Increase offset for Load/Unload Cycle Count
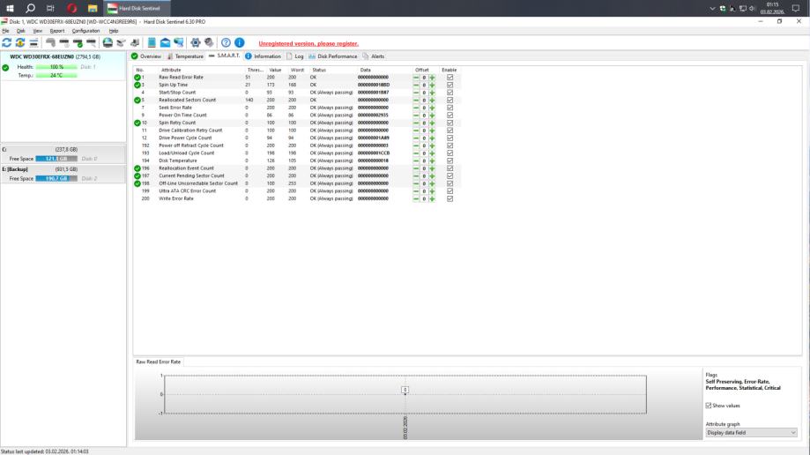810x455 pixels. coord(433,153)
